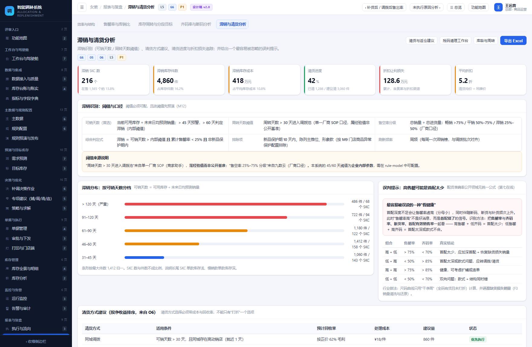Click 报表与复盘 in the breadcrumb
Image resolution: width=532 pixels, height=347 pixels.
[x=113, y=7]
